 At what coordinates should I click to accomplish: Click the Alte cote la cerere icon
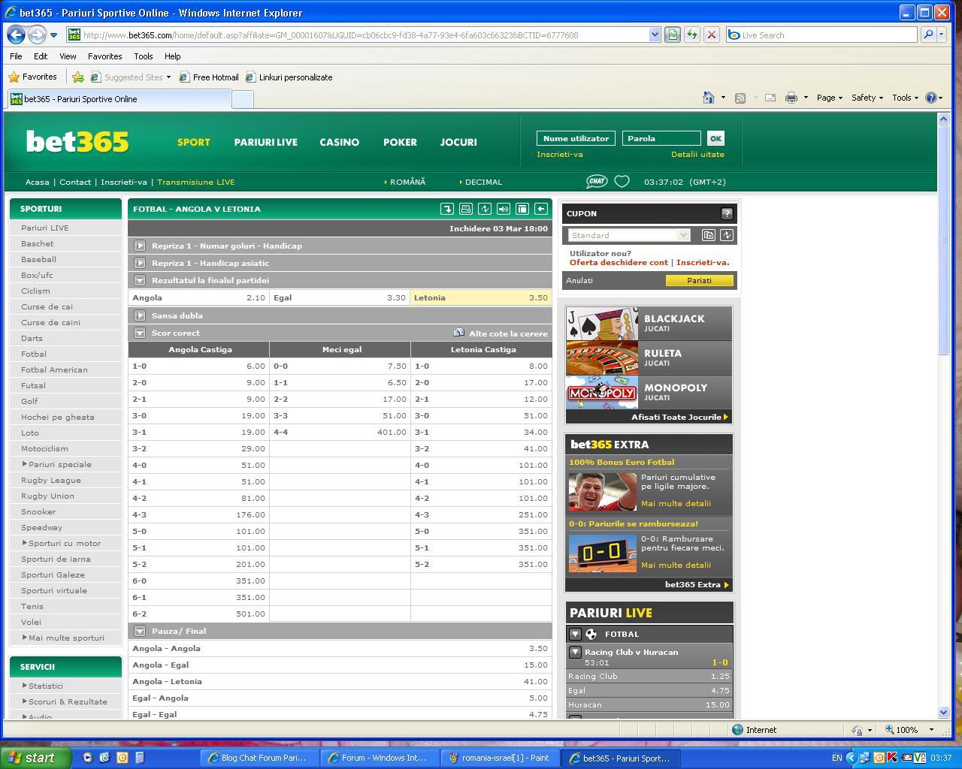458,333
